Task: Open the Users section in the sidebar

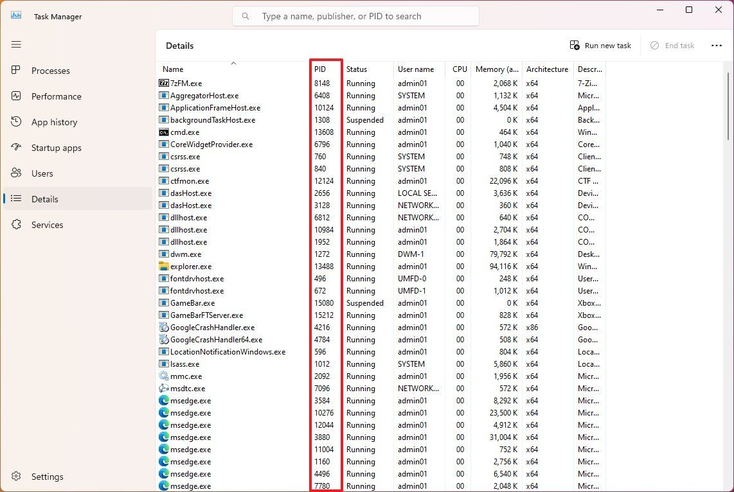Action: 42,173
